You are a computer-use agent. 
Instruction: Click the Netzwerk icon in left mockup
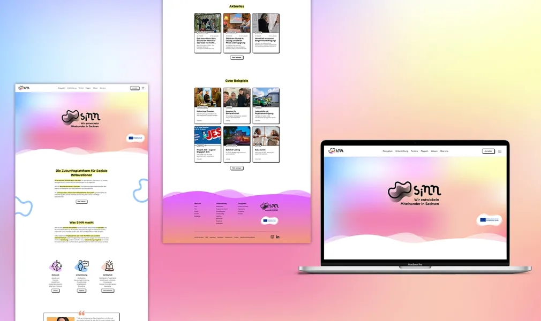(56, 266)
